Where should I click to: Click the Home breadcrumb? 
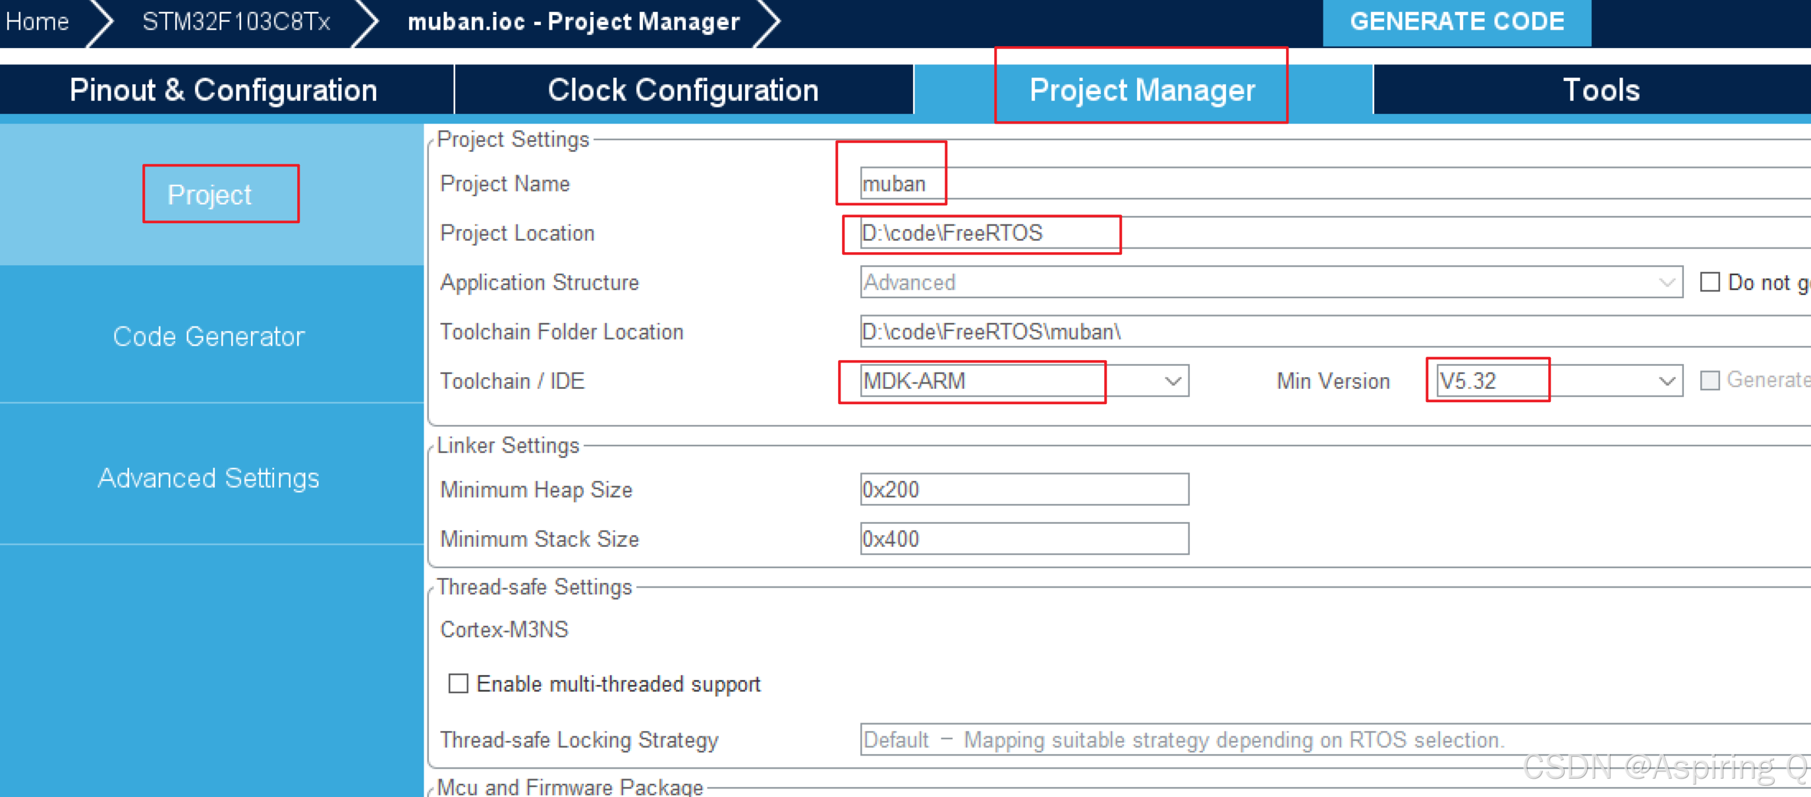click(x=38, y=22)
